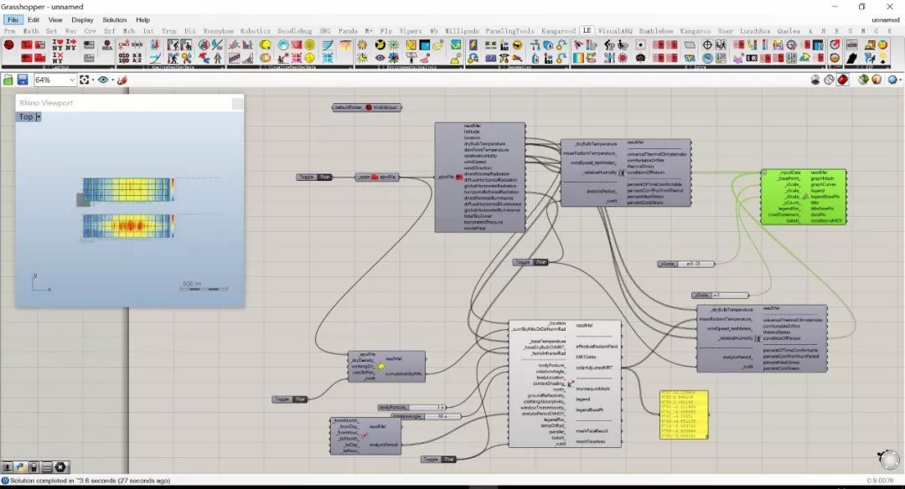The height and width of the screenshot is (489, 905).
Task: Open the green Open File toolbar icon
Action: 8,80
